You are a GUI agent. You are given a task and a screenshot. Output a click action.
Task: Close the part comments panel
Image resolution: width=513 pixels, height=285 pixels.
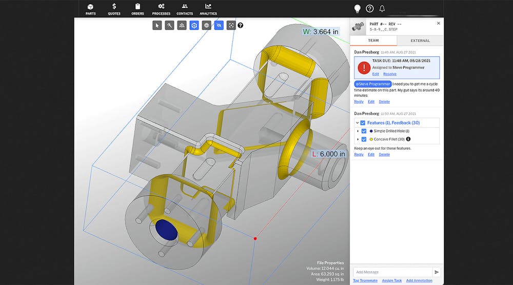tap(439, 23)
